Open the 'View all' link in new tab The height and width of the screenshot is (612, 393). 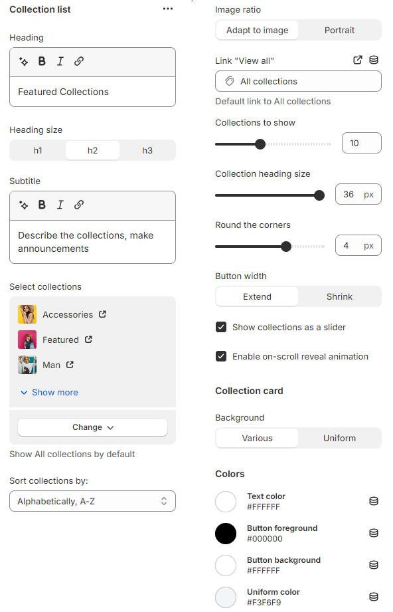pyautogui.click(x=357, y=60)
